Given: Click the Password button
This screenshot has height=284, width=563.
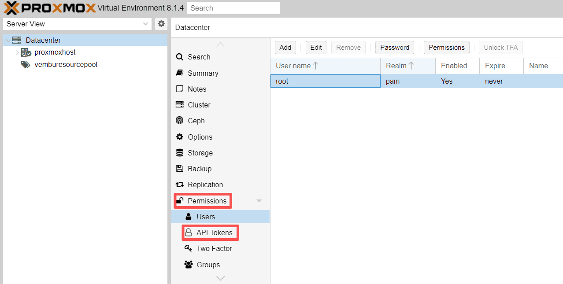Looking at the screenshot, I should pos(395,48).
